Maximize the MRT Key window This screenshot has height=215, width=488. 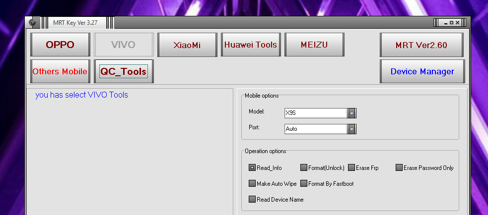pos(452,23)
